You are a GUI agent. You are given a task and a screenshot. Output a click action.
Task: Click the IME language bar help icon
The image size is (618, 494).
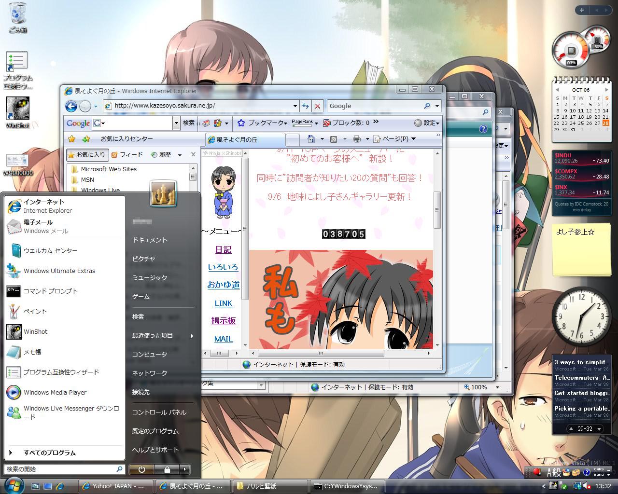(587, 472)
